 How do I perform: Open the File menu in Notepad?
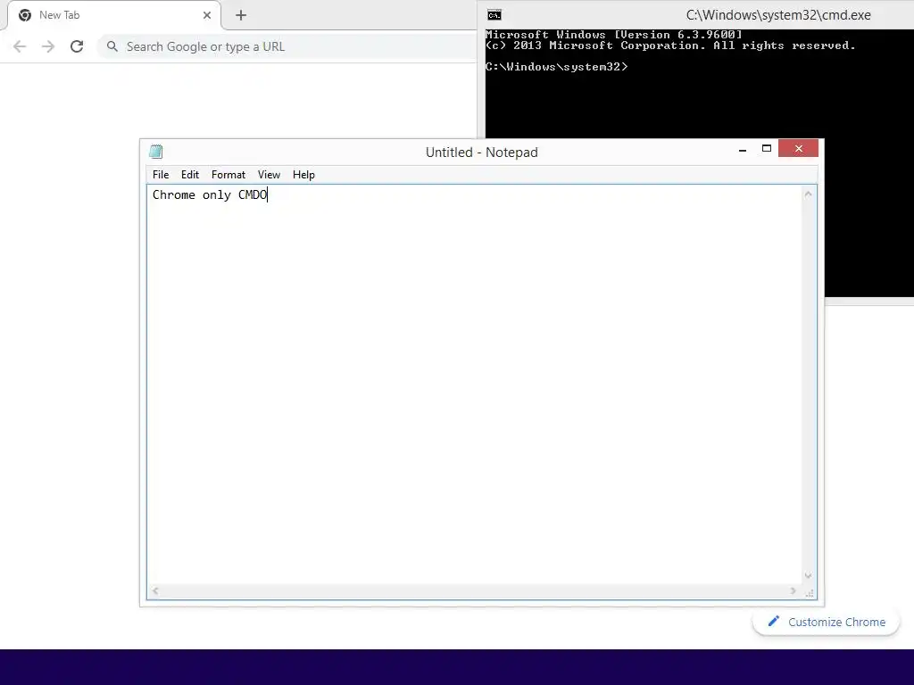[x=161, y=175]
